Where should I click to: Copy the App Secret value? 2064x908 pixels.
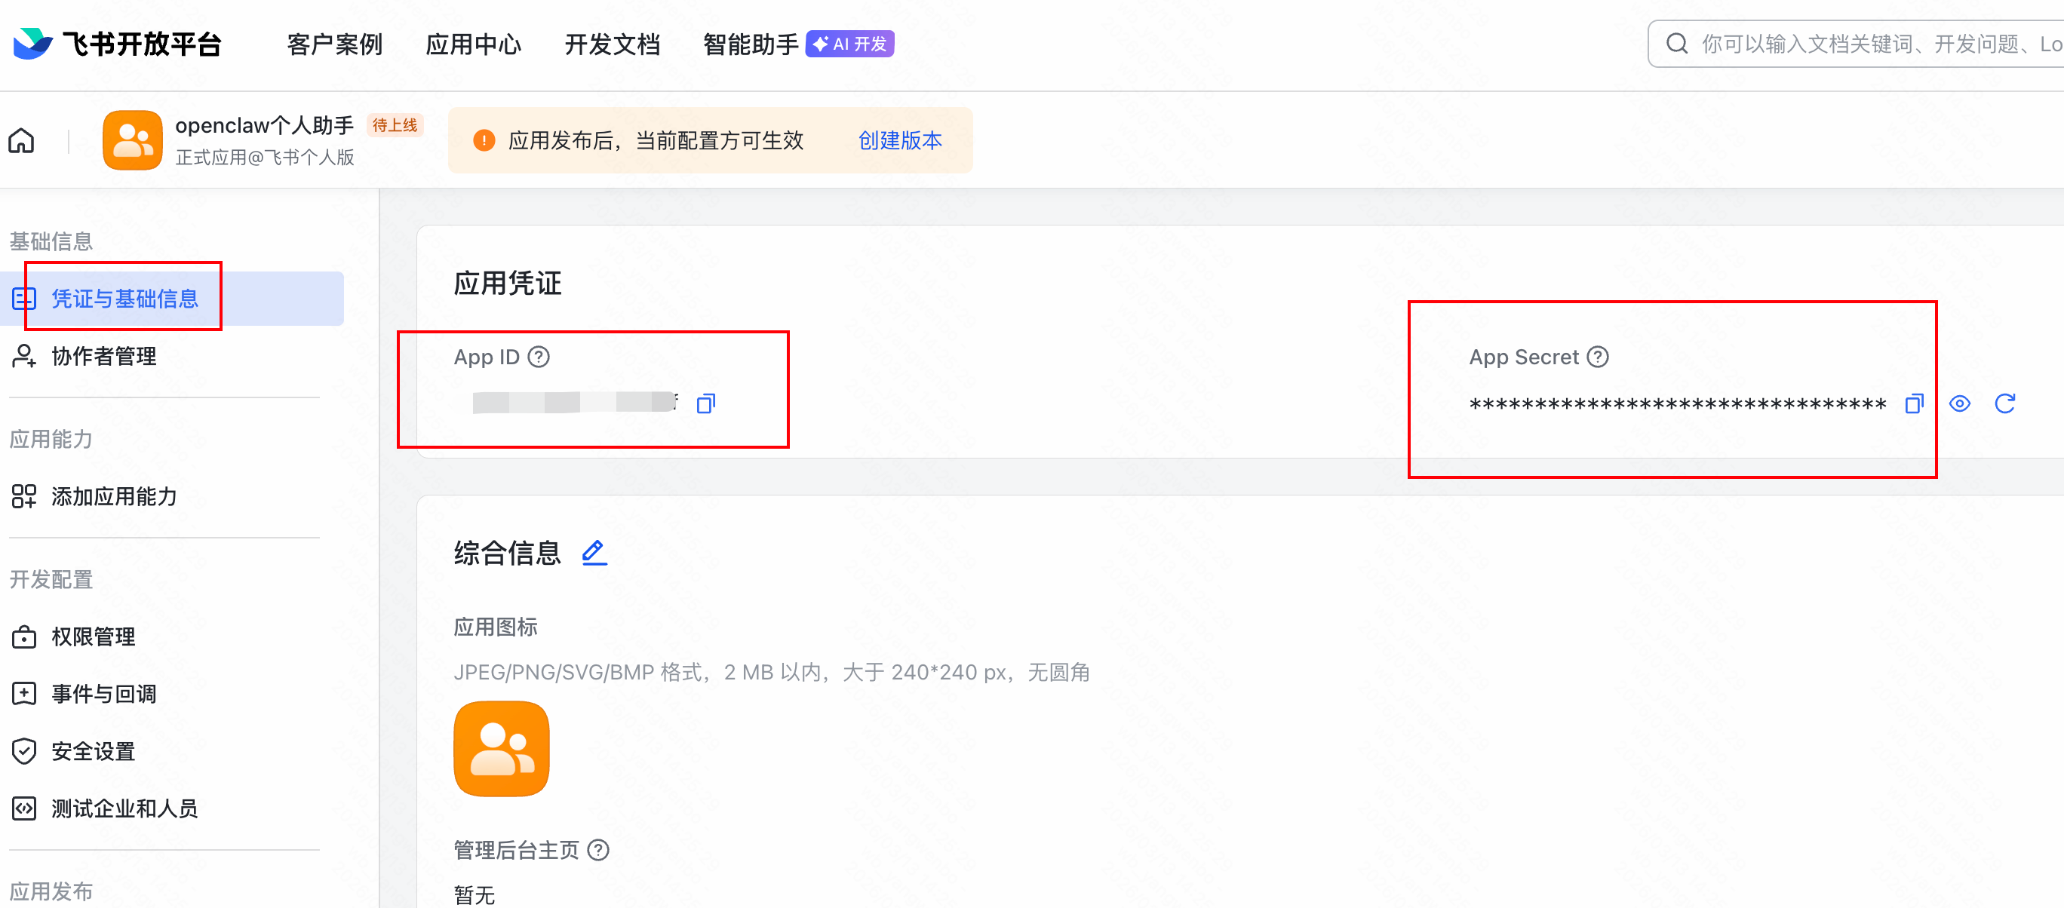click(x=1913, y=403)
